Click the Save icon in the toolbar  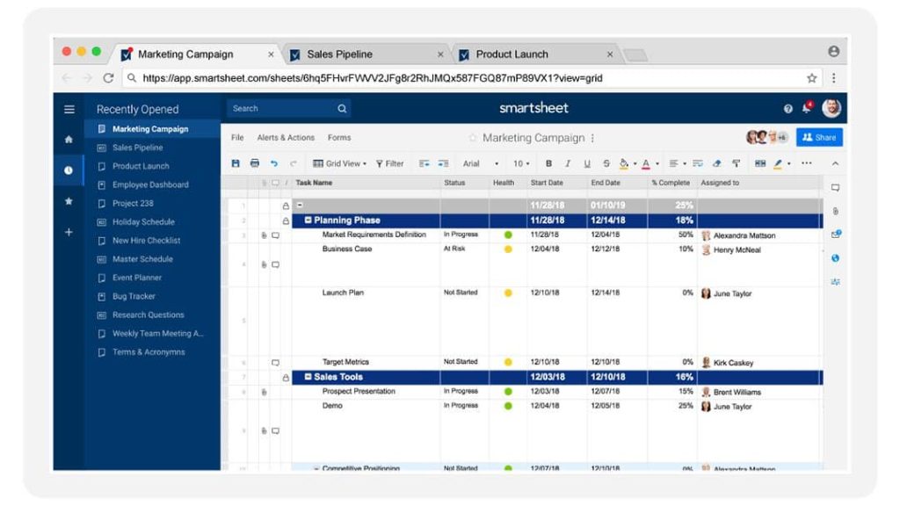coord(236,163)
